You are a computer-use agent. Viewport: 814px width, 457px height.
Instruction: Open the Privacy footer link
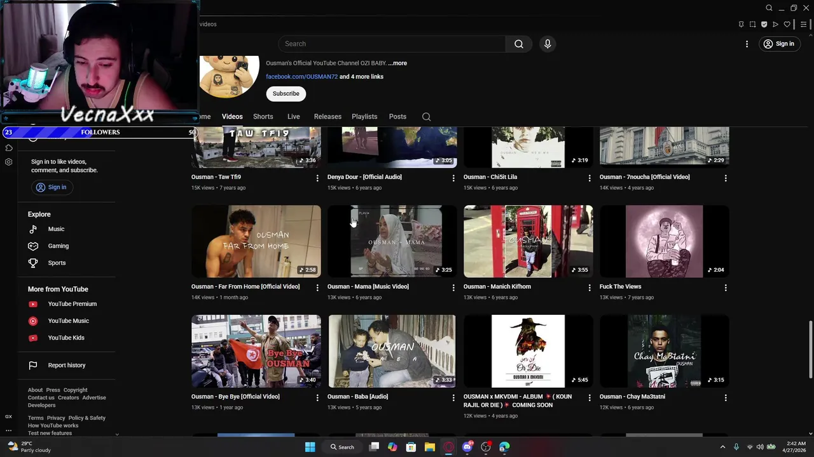tap(56, 418)
